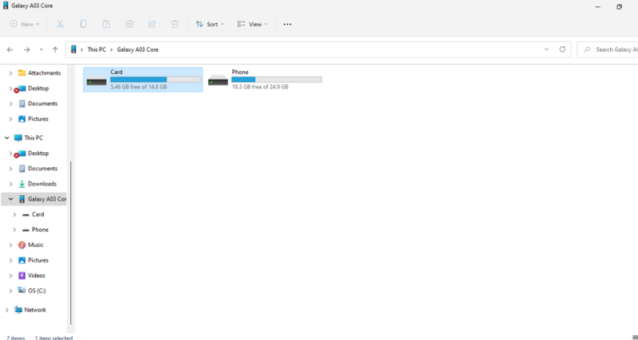Click the Delete trash can icon

[x=175, y=25]
